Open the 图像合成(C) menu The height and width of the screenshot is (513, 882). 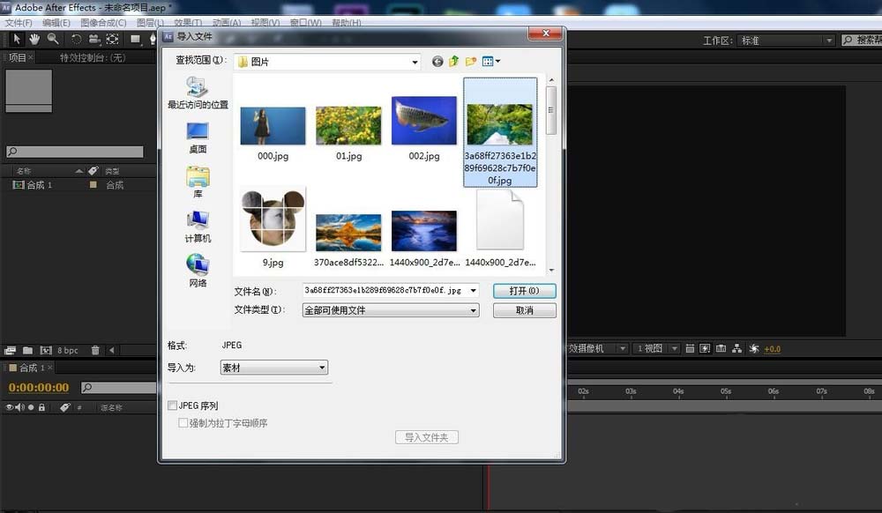tap(103, 23)
